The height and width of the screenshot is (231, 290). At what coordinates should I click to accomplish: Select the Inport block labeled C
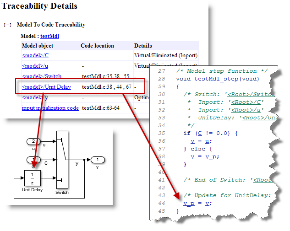[x=33, y=160]
